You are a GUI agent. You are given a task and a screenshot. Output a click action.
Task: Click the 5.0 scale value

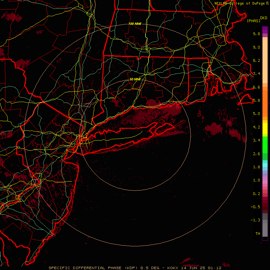[x=256, y=114]
